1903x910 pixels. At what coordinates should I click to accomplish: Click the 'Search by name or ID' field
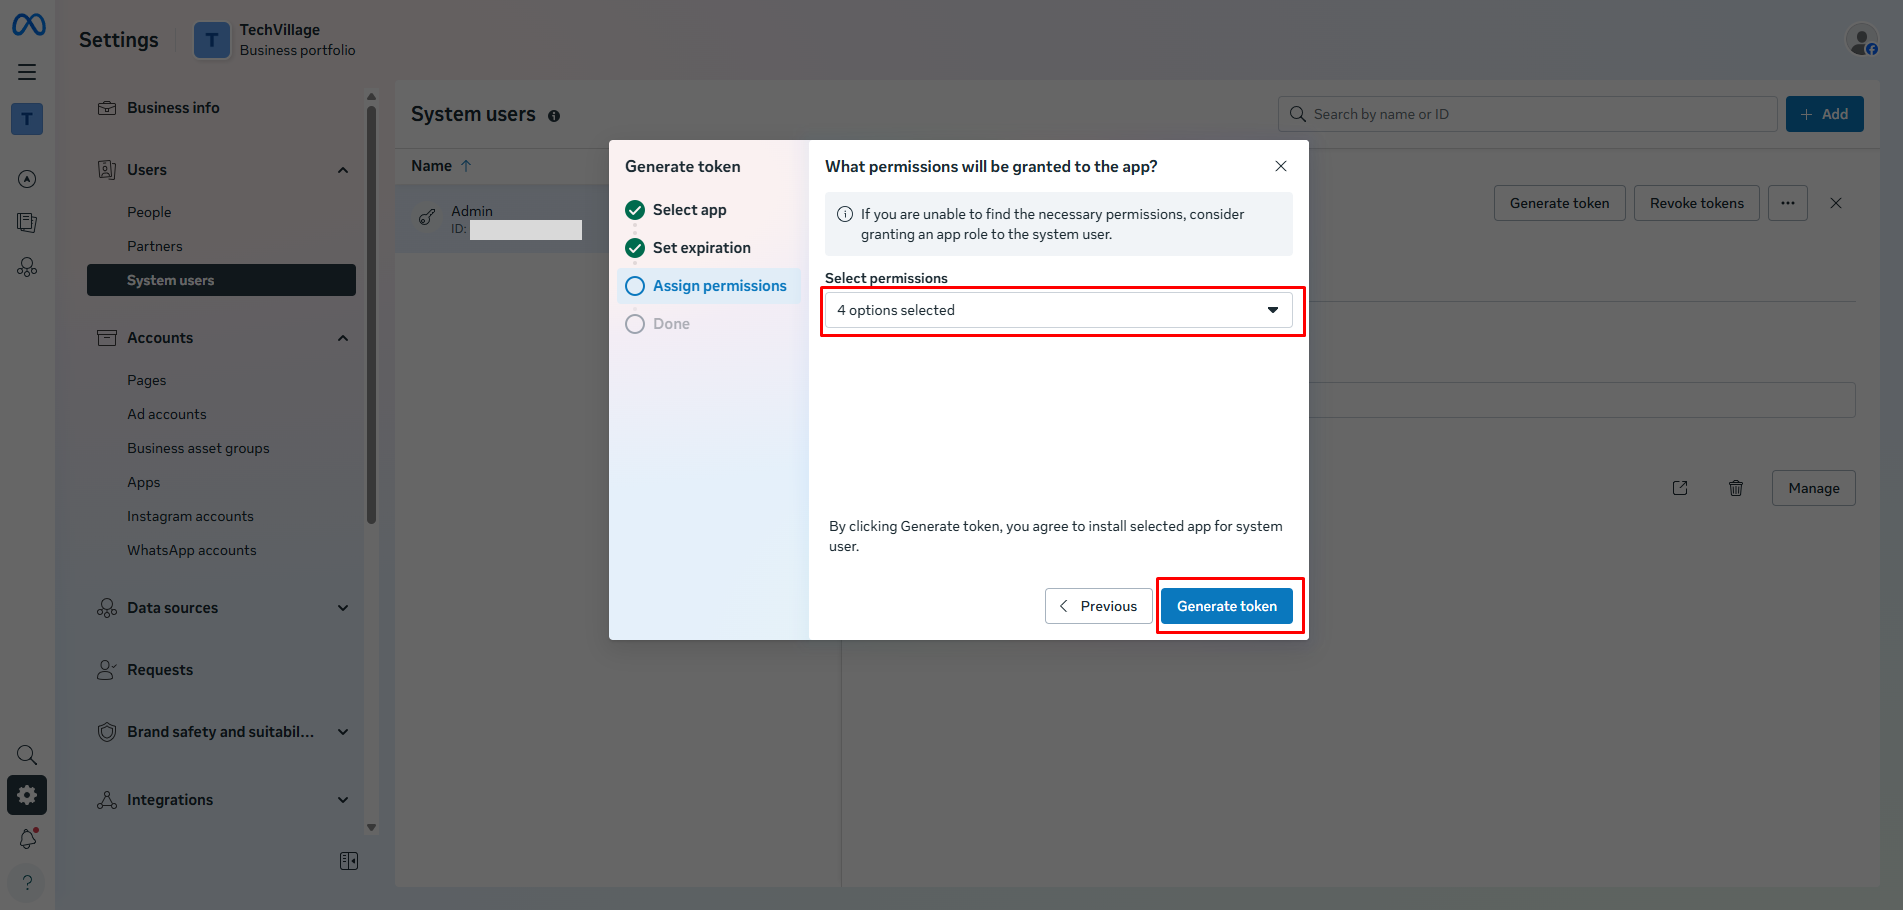(x=1526, y=114)
